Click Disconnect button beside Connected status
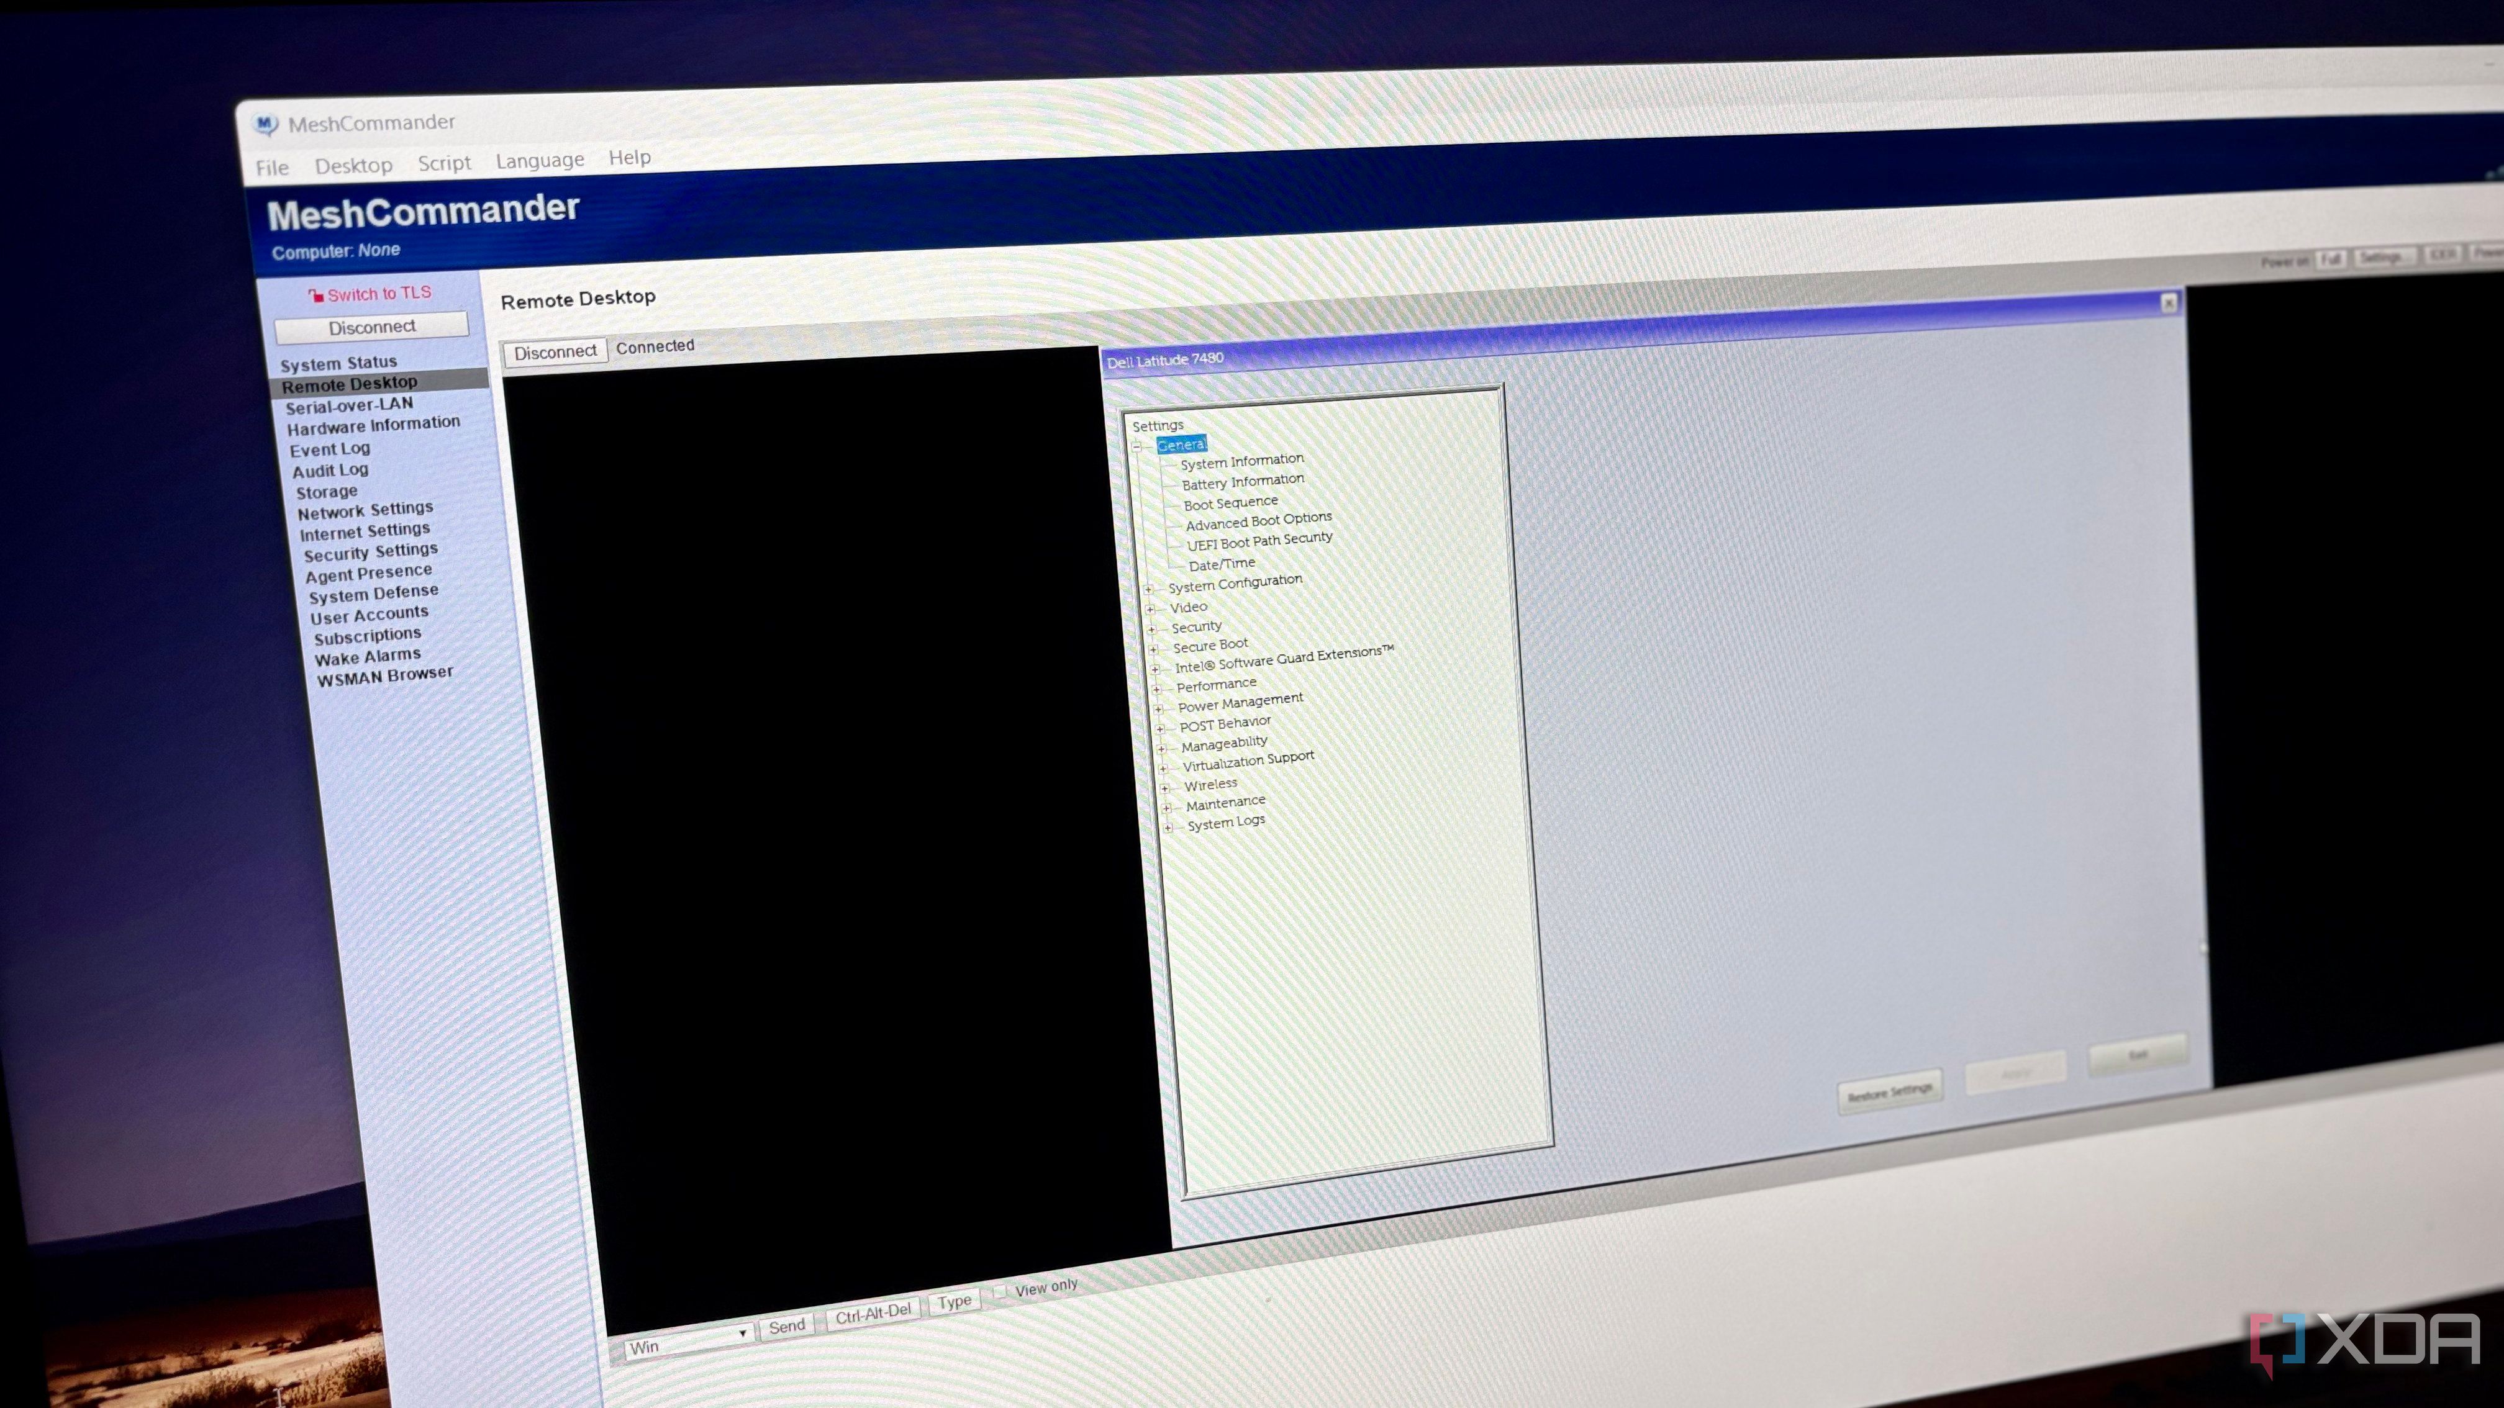 click(555, 352)
